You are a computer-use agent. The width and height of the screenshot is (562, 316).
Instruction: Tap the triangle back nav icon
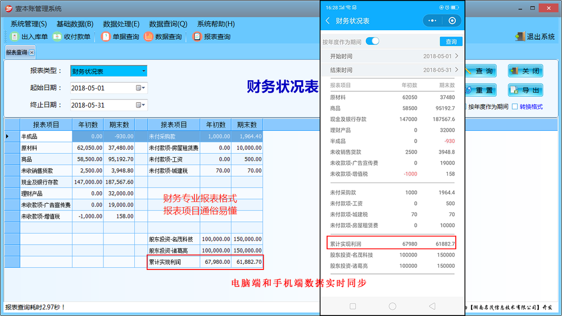(x=432, y=306)
